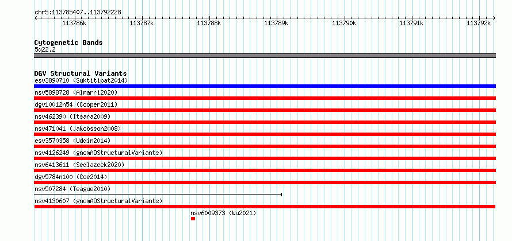Screen dimensions: 512x241
Task: Click the 113787k ruler tick label
Action: coord(142,23)
